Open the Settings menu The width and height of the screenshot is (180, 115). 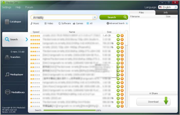[x=7, y=7]
